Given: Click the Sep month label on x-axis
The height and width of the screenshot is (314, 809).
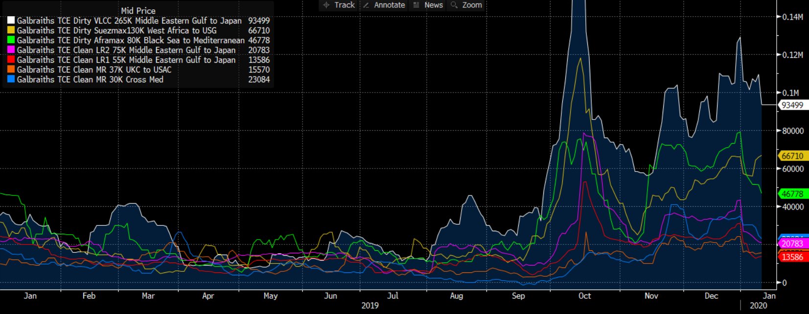Looking at the screenshot, I should (x=518, y=296).
